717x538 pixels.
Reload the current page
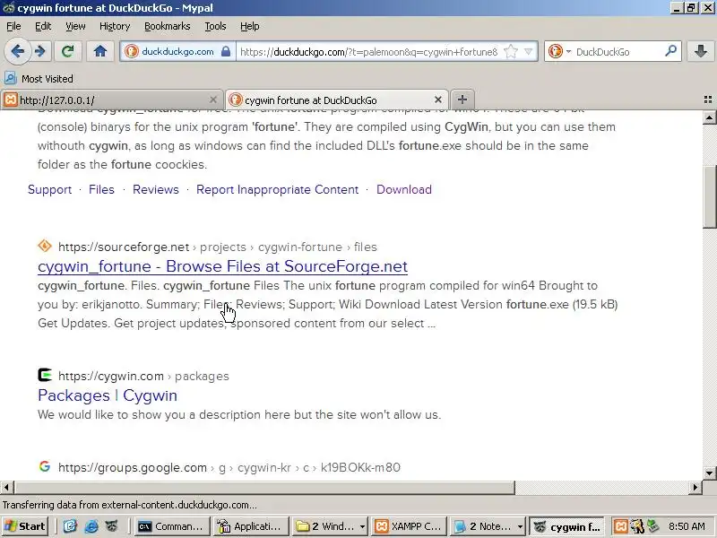click(68, 51)
